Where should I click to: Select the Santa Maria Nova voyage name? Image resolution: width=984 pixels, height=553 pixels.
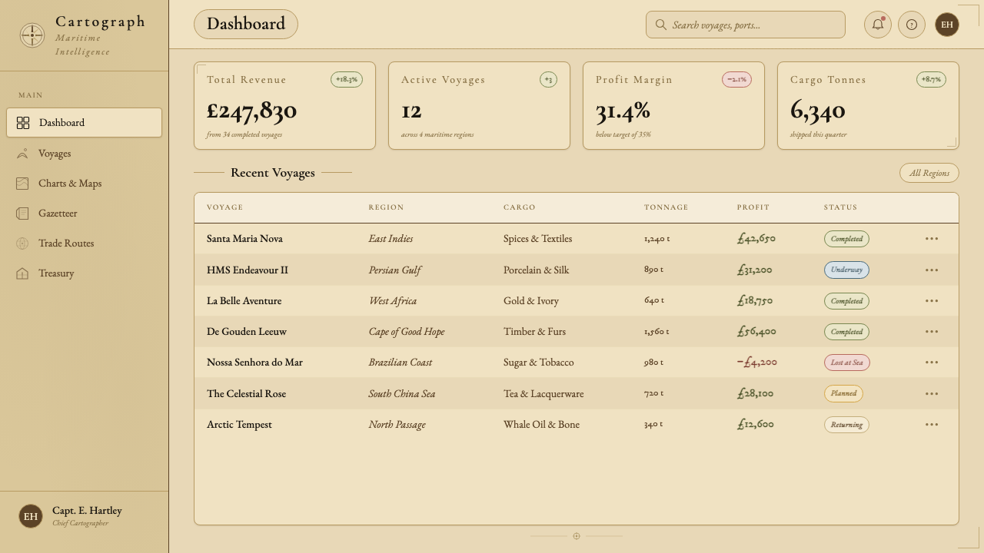244,239
